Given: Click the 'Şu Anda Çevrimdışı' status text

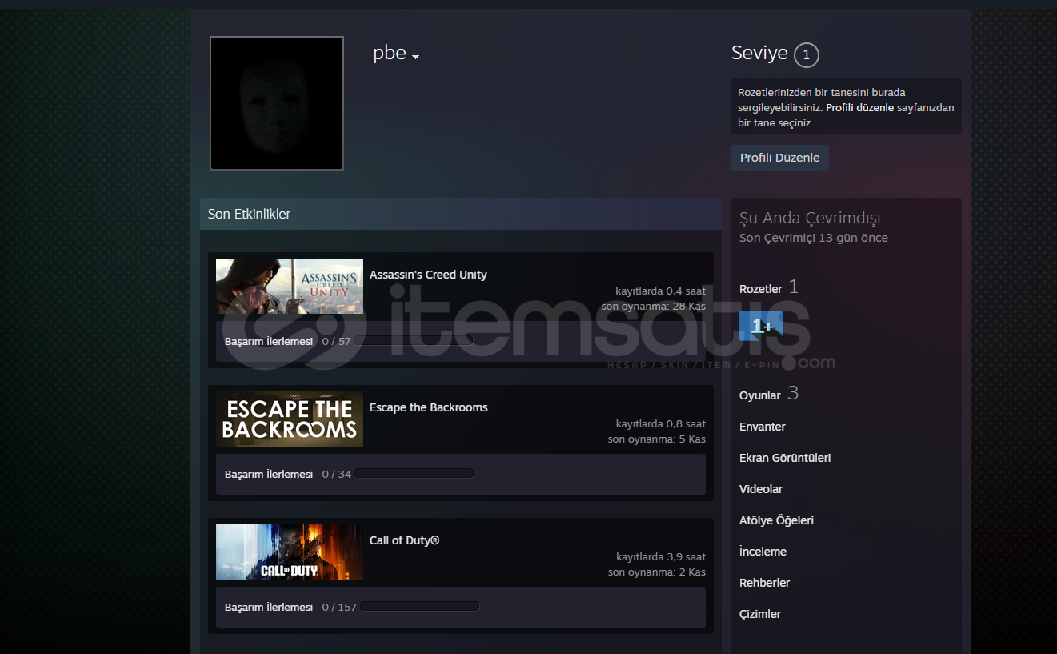Looking at the screenshot, I should [x=810, y=218].
